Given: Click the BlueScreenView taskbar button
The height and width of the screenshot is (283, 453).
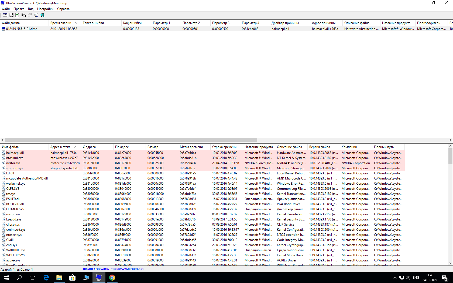Looking at the screenshot, I should point(99,278).
